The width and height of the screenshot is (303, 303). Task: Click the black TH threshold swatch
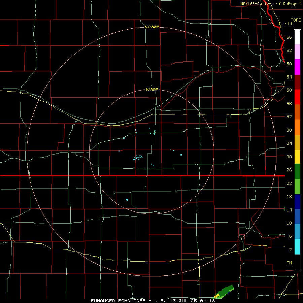[x=297, y=262]
